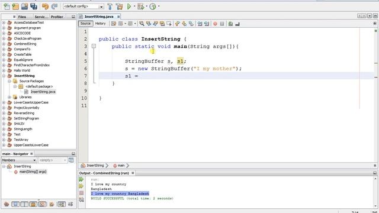This screenshot has width=379, height=213.
Task: Click the Uncomment icon in editor toolbar
Action: (x=237, y=24)
